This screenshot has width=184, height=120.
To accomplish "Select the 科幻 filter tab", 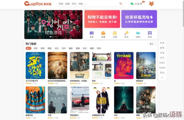I will click(85, 48).
